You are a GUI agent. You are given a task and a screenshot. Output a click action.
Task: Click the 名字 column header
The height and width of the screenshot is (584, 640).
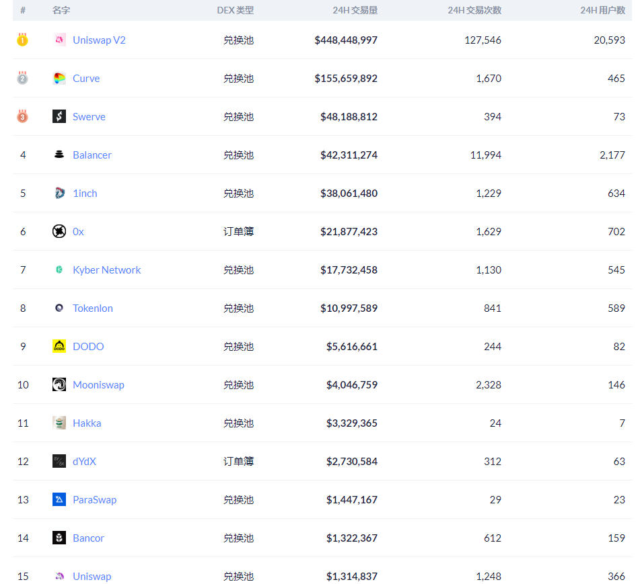coord(62,10)
